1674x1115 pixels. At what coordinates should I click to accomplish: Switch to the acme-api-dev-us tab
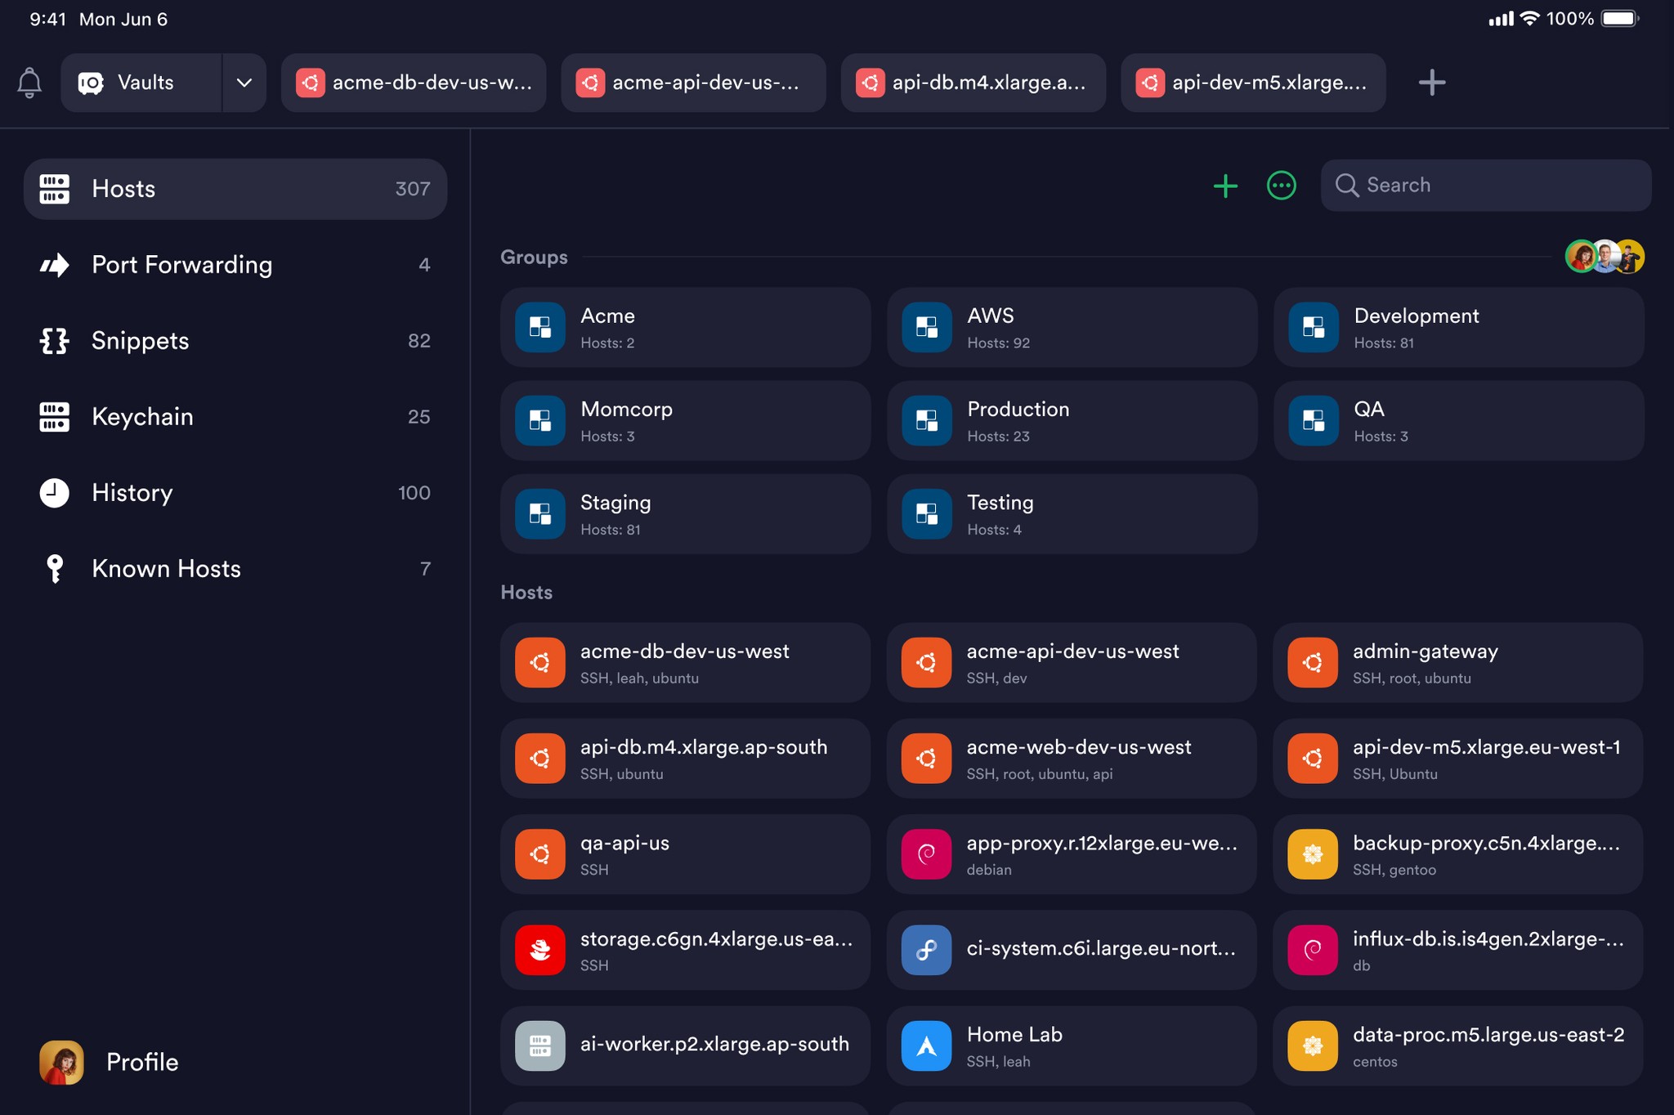pos(693,83)
